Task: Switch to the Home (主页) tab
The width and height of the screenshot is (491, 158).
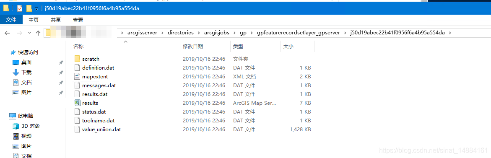Action: tap(34, 20)
